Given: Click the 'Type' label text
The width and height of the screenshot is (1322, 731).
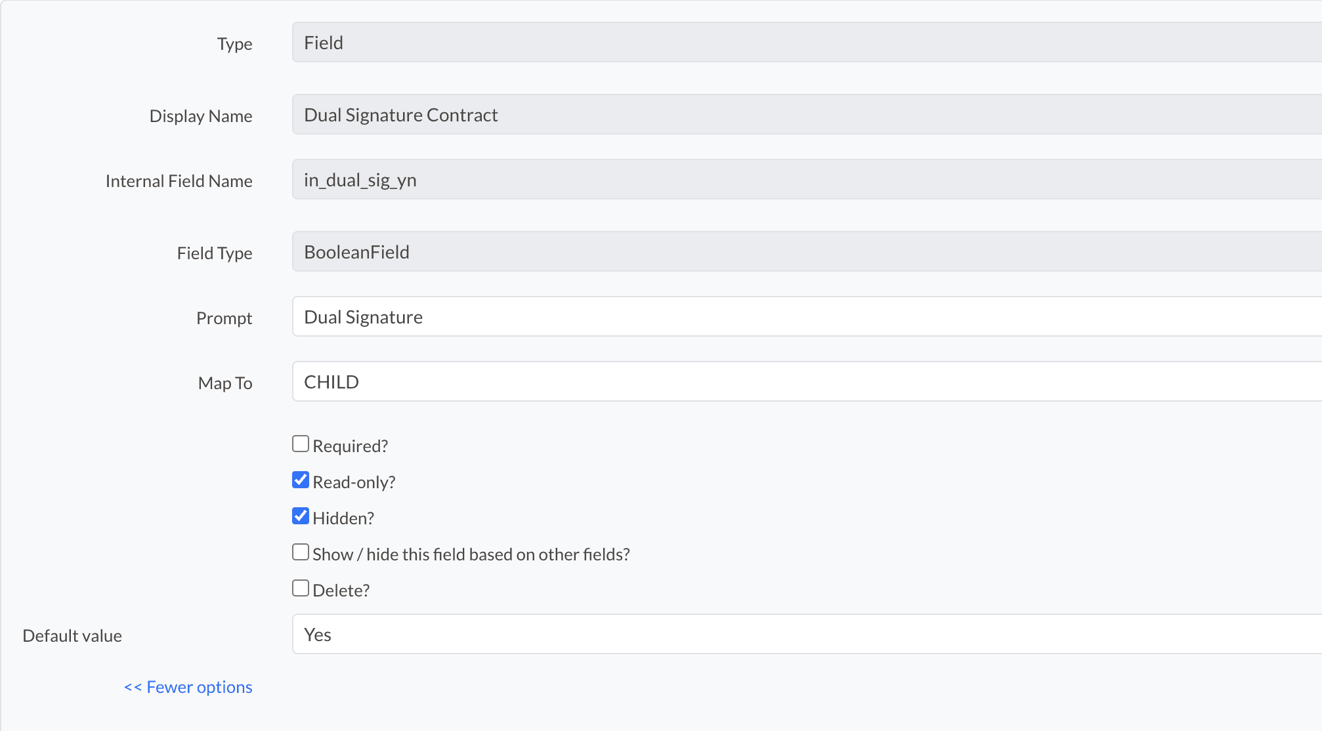Looking at the screenshot, I should coord(234,44).
